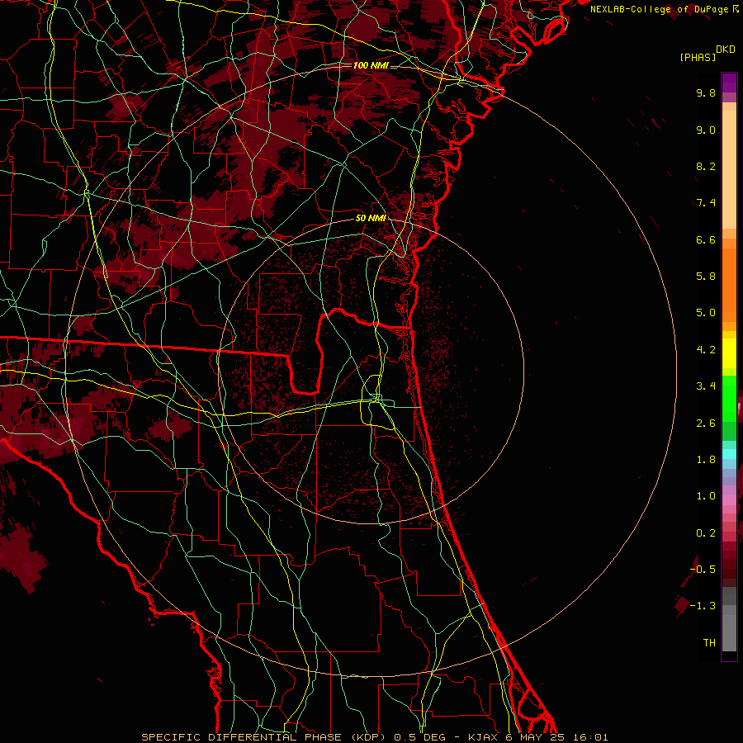
Task: Click the 4.2 value on the color scale
Action: coord(706,350)
